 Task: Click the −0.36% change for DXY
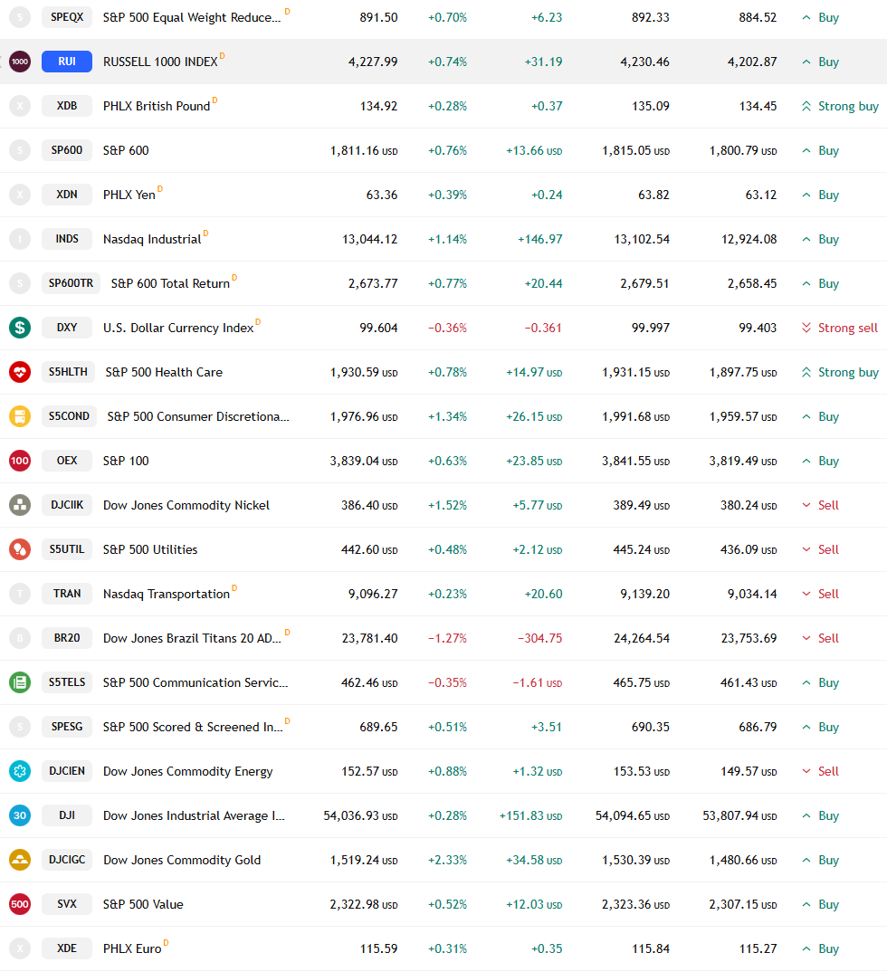(447, 328)
